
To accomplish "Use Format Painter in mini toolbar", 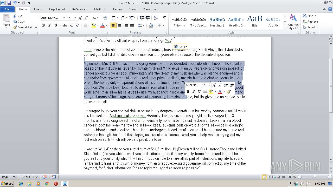I will point(229,92).
